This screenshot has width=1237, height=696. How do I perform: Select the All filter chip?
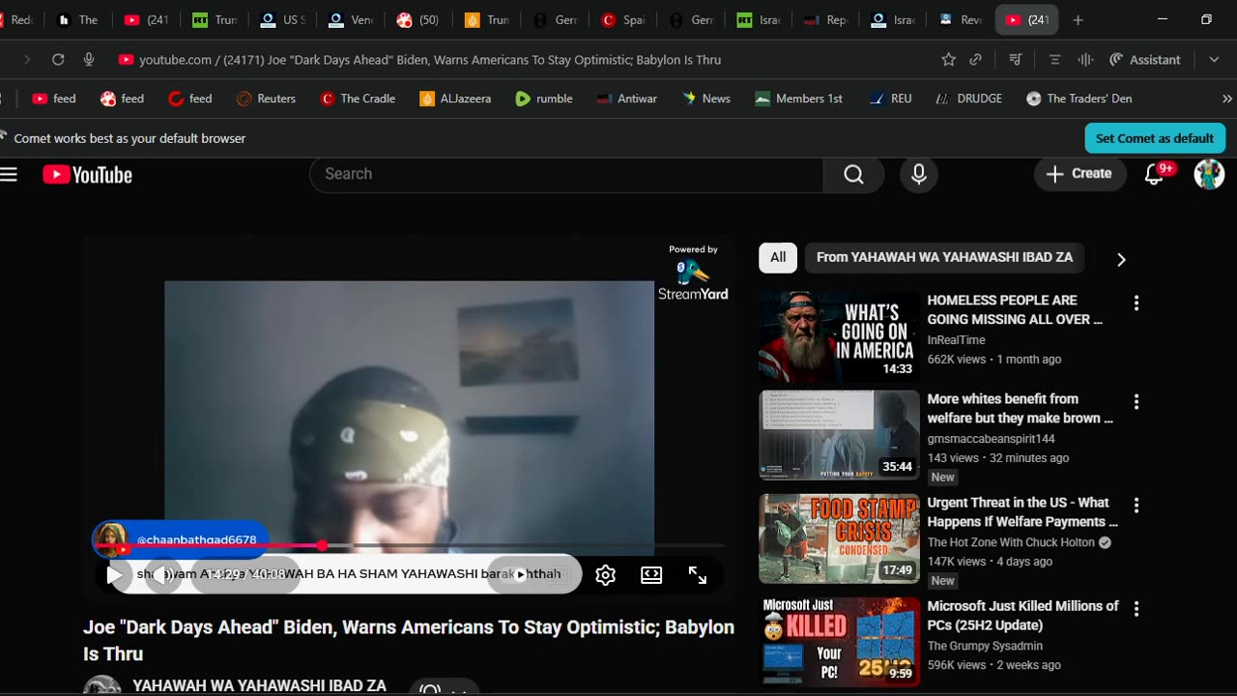coord(778,258)
